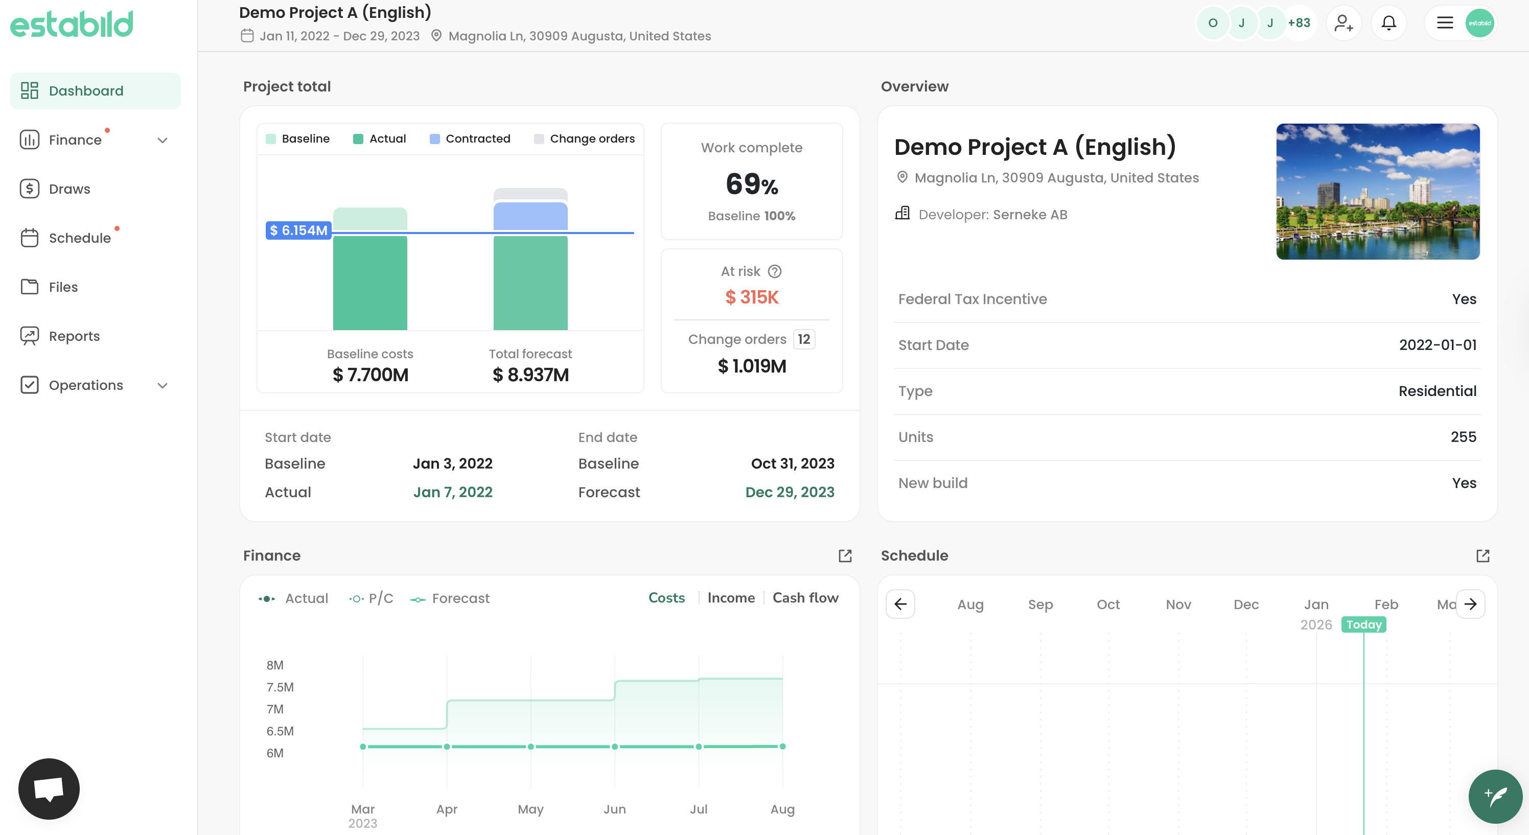Toggle the Baseline series in Project total legend
Screen dimensions: 1529x835
pos(297,138)
